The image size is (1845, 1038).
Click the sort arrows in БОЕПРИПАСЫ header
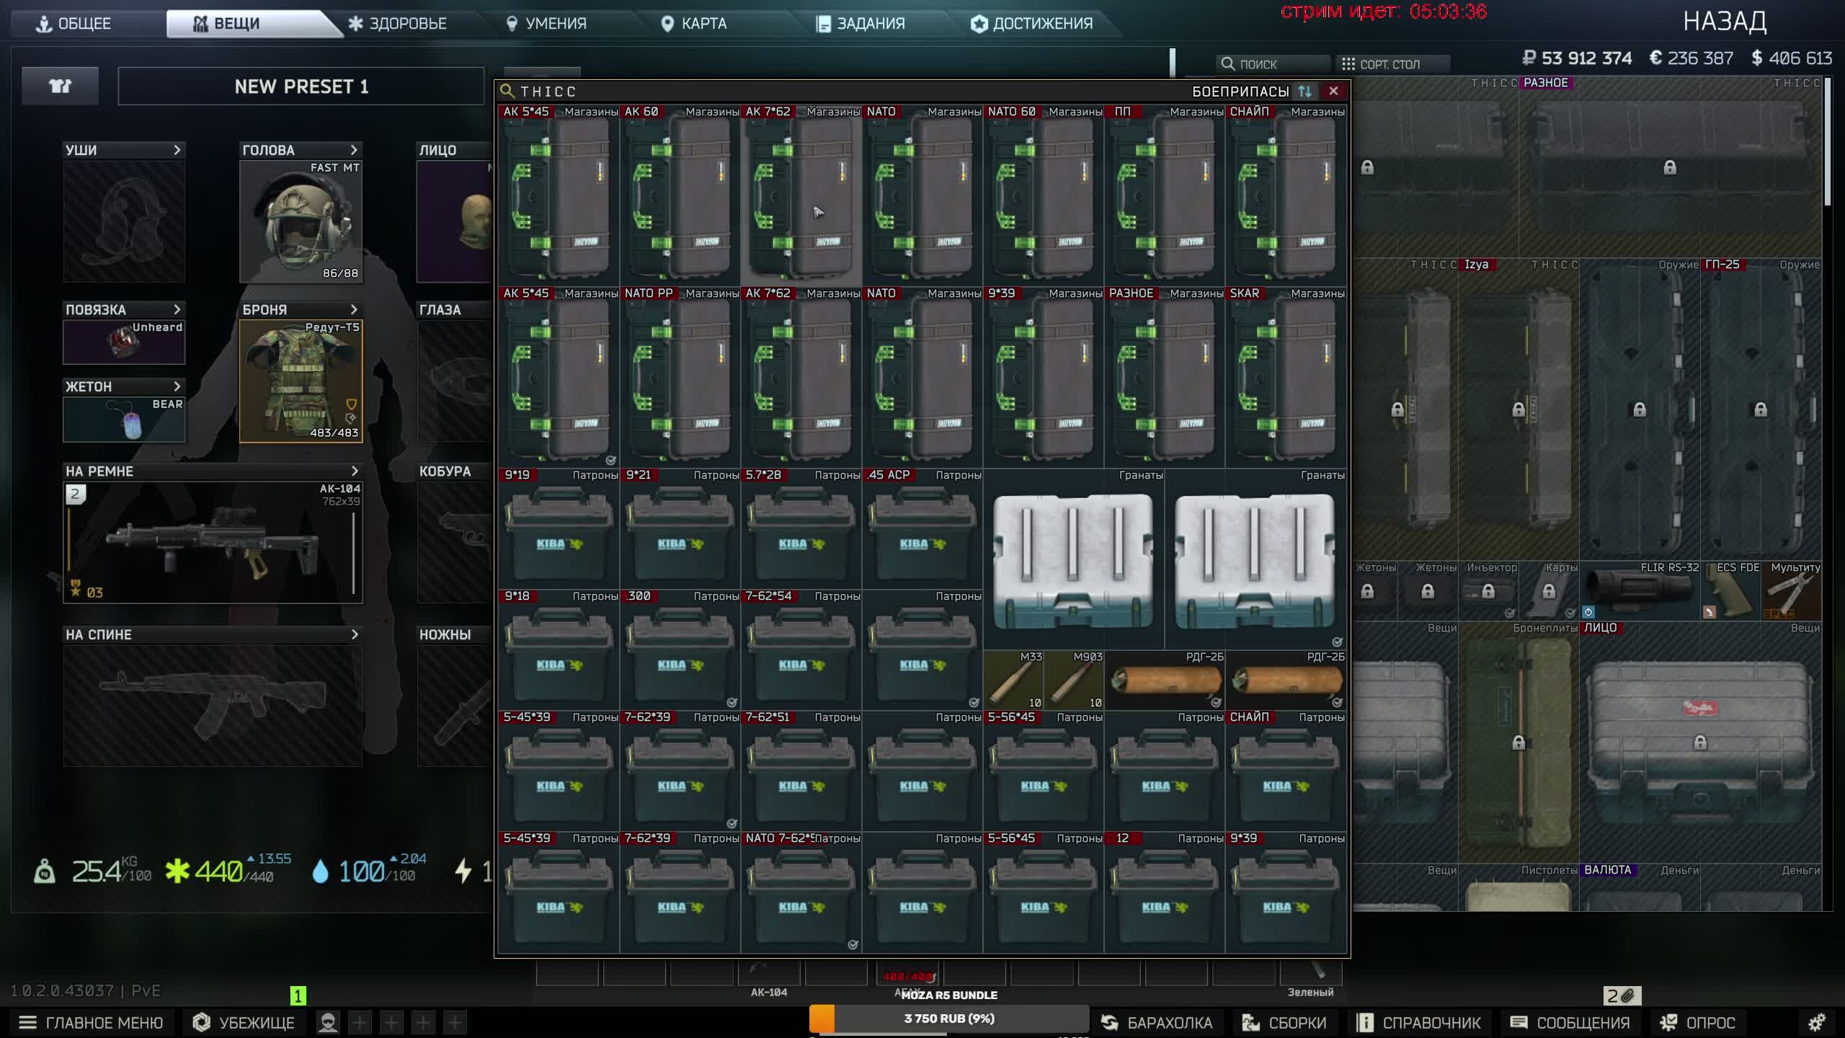click(1304, 92)
